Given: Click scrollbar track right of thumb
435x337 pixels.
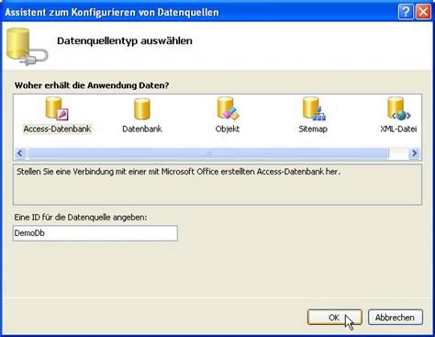Looking at the screenshot, I should pyautogui.click(x=399, y=153).
